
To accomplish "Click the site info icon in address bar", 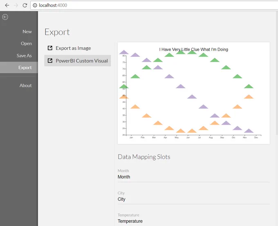I will pyautogui.click(x=35, y=5).
